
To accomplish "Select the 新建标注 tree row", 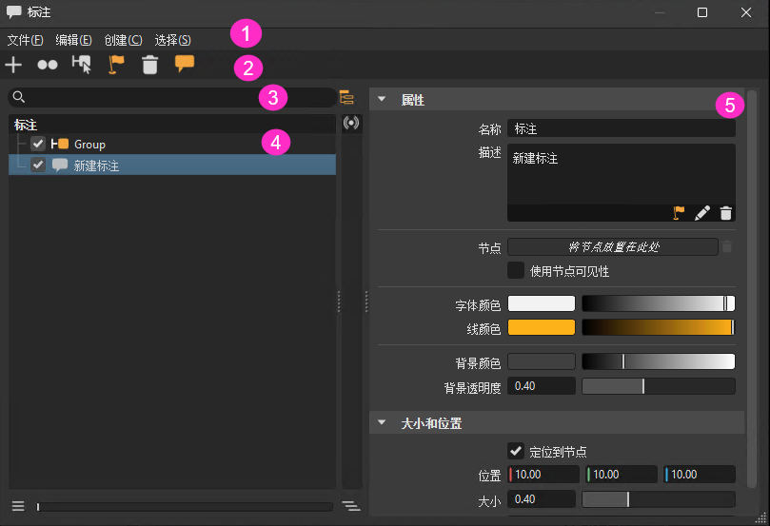I will (172, 165).
